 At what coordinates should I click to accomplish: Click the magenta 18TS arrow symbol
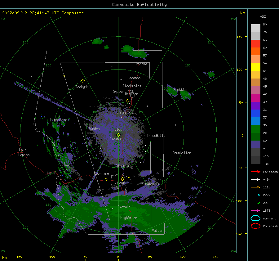pos(255,211)
